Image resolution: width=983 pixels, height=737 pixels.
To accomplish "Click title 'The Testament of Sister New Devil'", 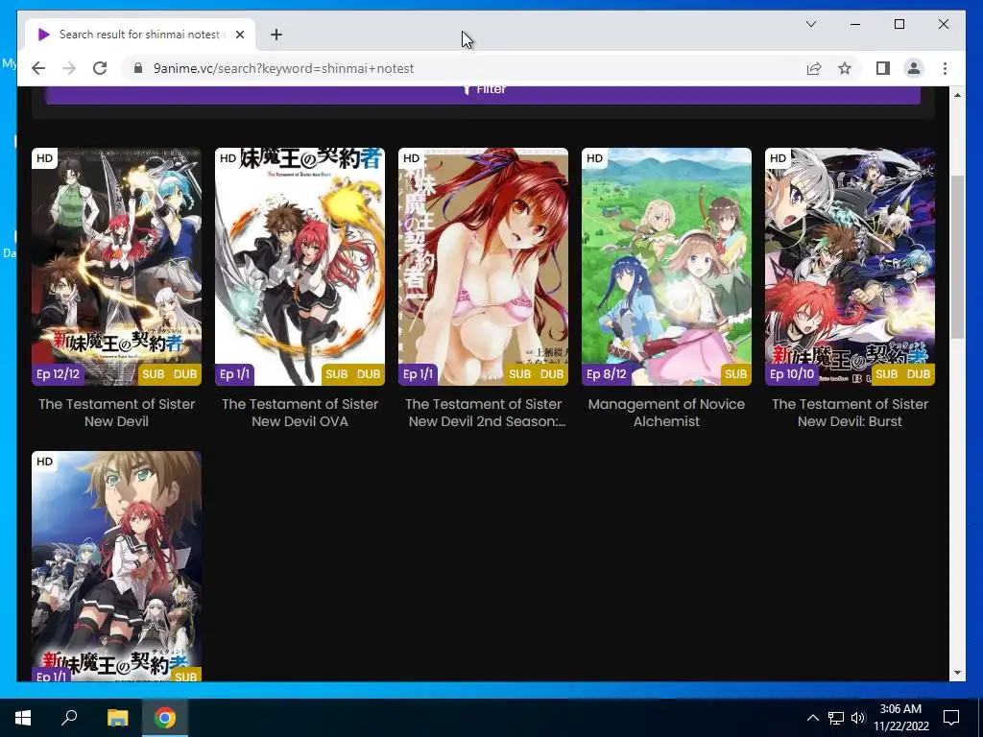I will (x=116, y=413).
